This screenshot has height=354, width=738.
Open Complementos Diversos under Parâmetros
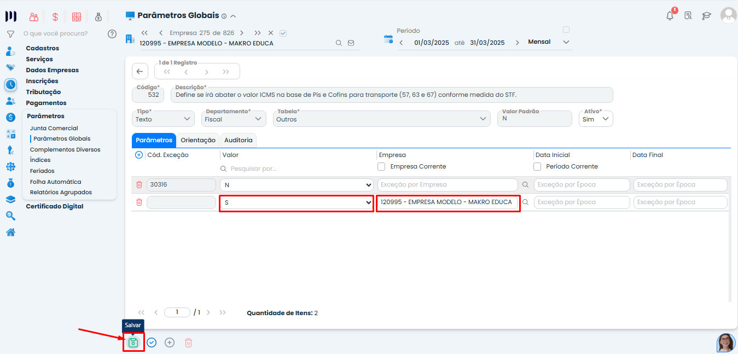pyautogui.click(x=65, y=149)
